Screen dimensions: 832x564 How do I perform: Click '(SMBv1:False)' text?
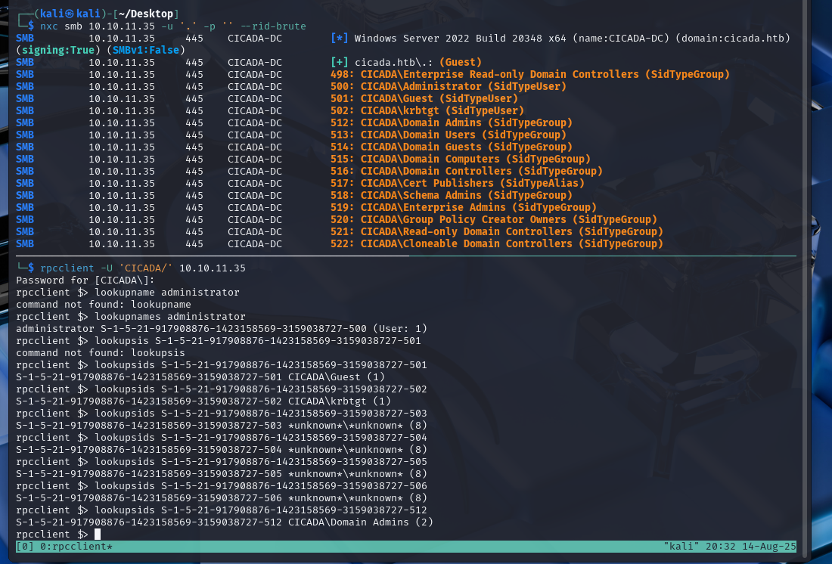pos(146,50)
